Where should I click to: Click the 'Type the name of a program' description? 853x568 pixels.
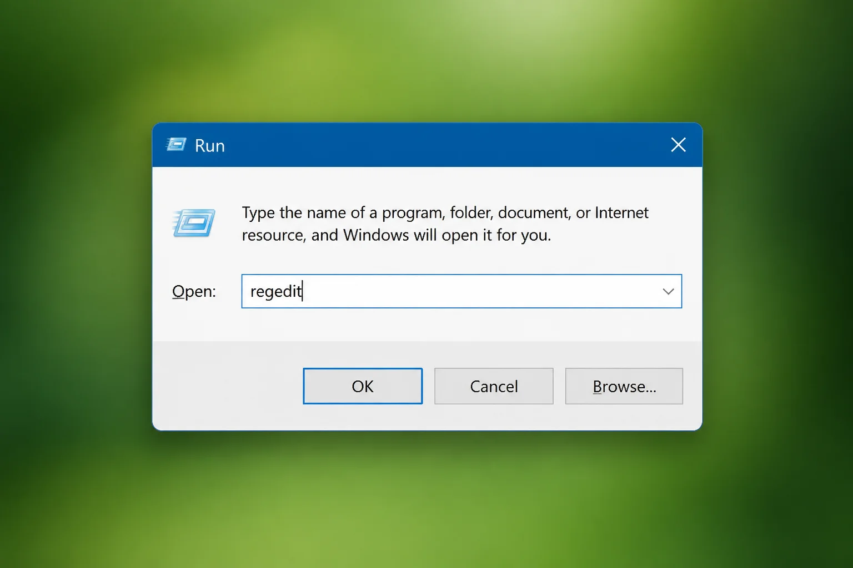[445, 224]
